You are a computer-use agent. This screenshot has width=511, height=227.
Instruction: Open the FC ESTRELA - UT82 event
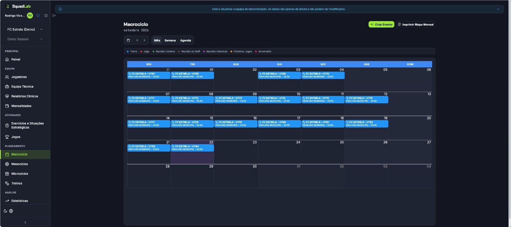pos(367,124)
